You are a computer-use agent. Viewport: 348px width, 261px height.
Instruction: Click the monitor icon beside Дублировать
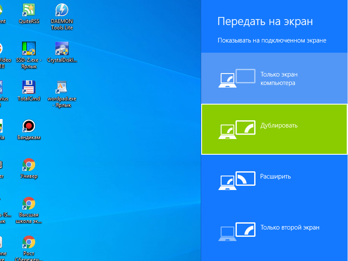pos(237,129)
